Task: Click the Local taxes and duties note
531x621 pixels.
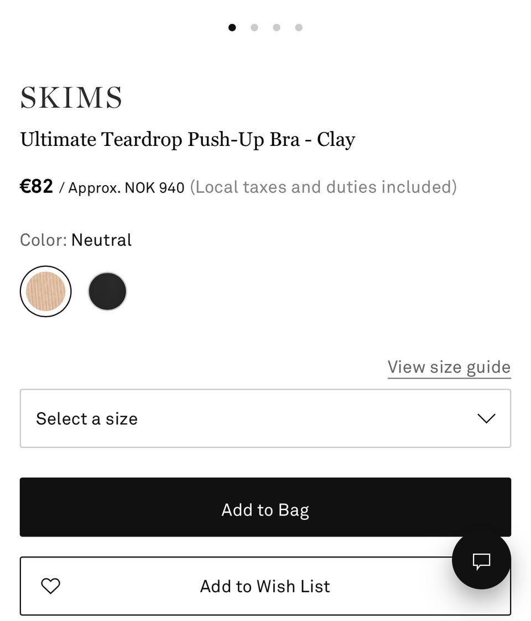Action: coord(324,187)
